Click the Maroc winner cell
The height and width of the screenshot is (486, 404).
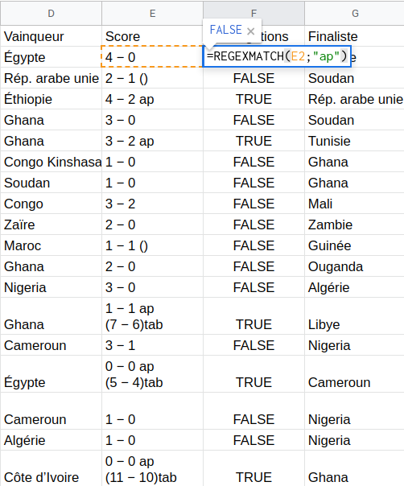pyautogui.click(x=52, y=245)
